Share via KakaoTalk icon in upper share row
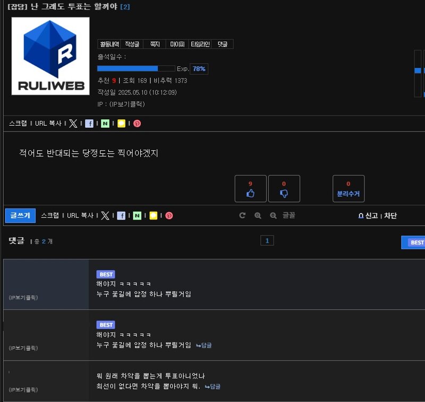Screen dimensions: 425x402 point(121,124)
